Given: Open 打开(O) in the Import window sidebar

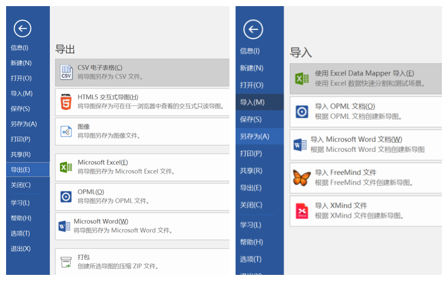Looking at the screenshot, I should click(x=252, y=85).
